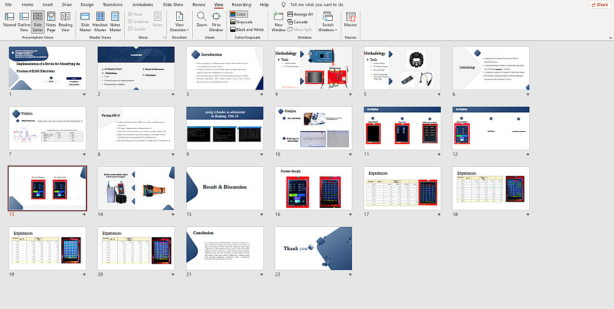Select slide 9 flashing HM-10 thumbnail
The height and width of the screenshot is (309, 614).
(x=225, y=128)
